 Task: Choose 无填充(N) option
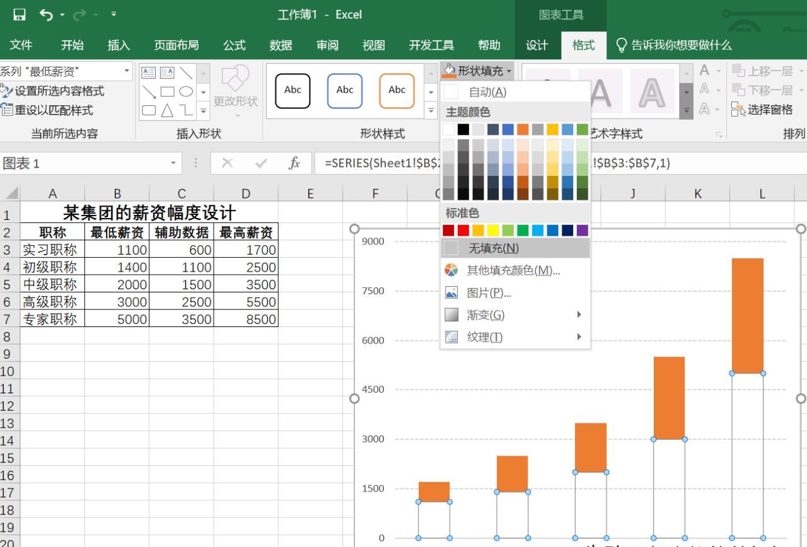[x=515, y=248]
